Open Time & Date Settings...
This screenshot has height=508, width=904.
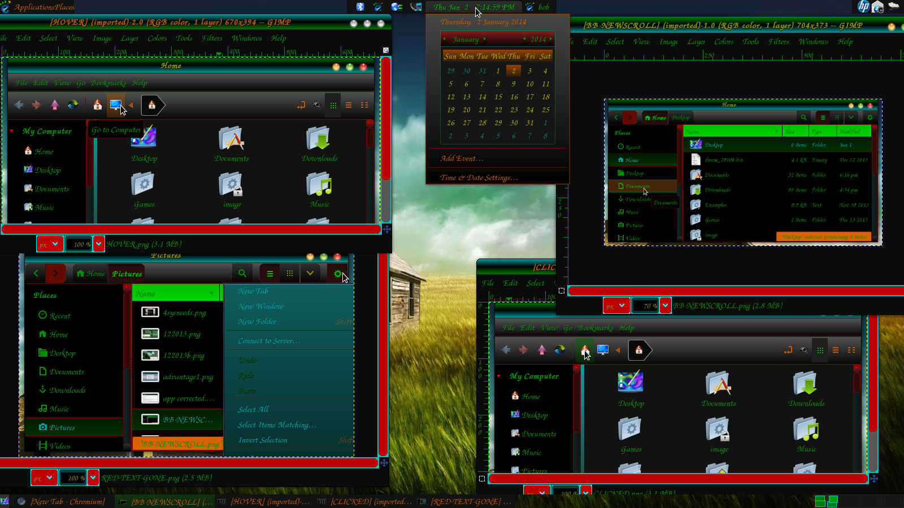pyautogui.click(x=479, y=178)
